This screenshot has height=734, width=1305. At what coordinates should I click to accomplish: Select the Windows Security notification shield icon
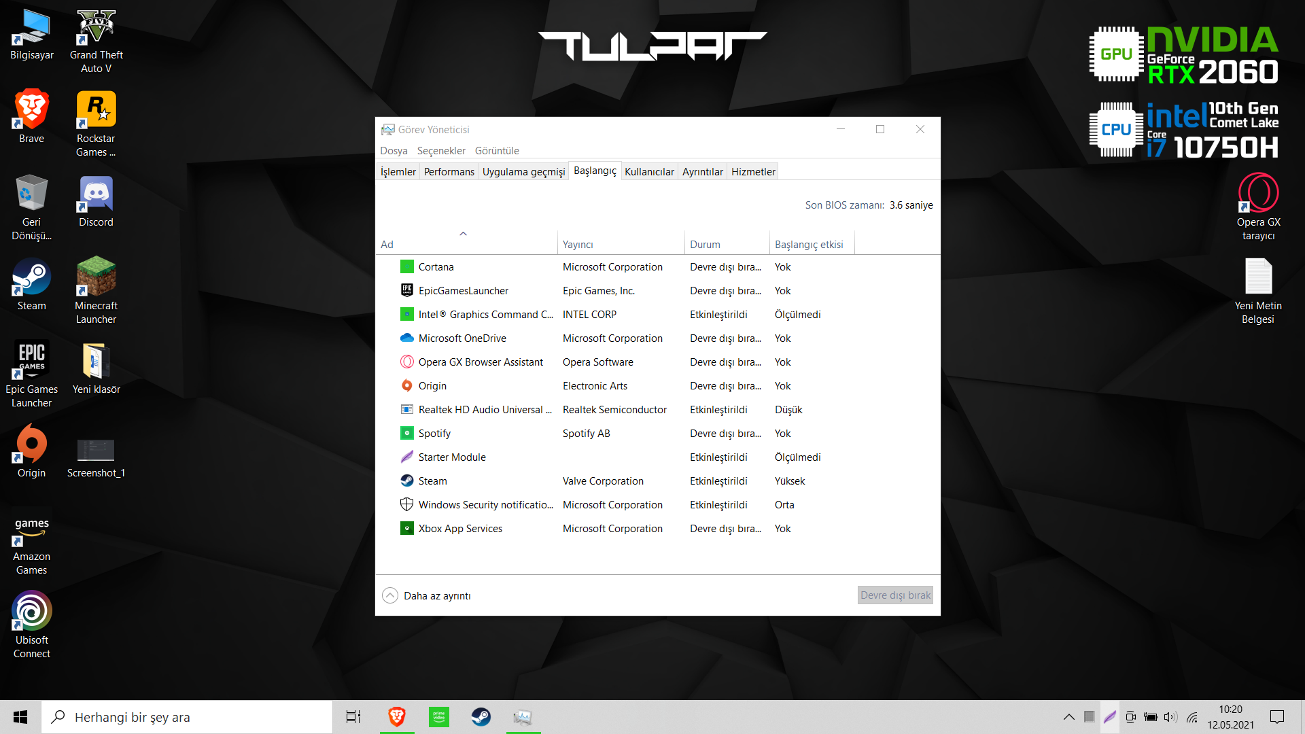[406, 504]
